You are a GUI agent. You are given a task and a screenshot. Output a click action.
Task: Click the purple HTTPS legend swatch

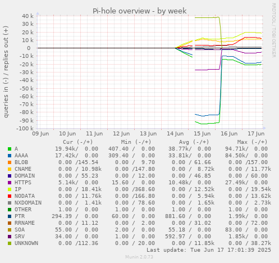10,183
